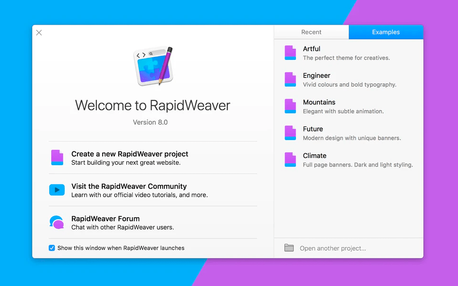This screenshot has width=458, height=286.
Task: Open the RapidWeaver Forum
Action: pos(105,219)
